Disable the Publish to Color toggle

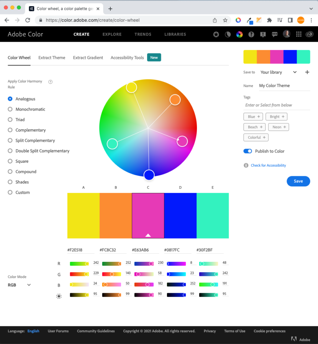click(x=247, y=151)
